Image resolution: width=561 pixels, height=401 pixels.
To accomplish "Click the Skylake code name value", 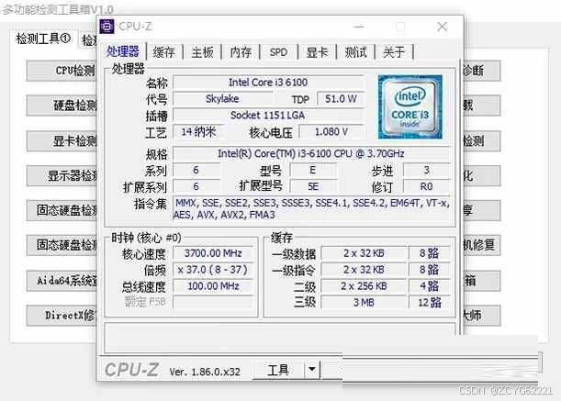I will point(222,99).
